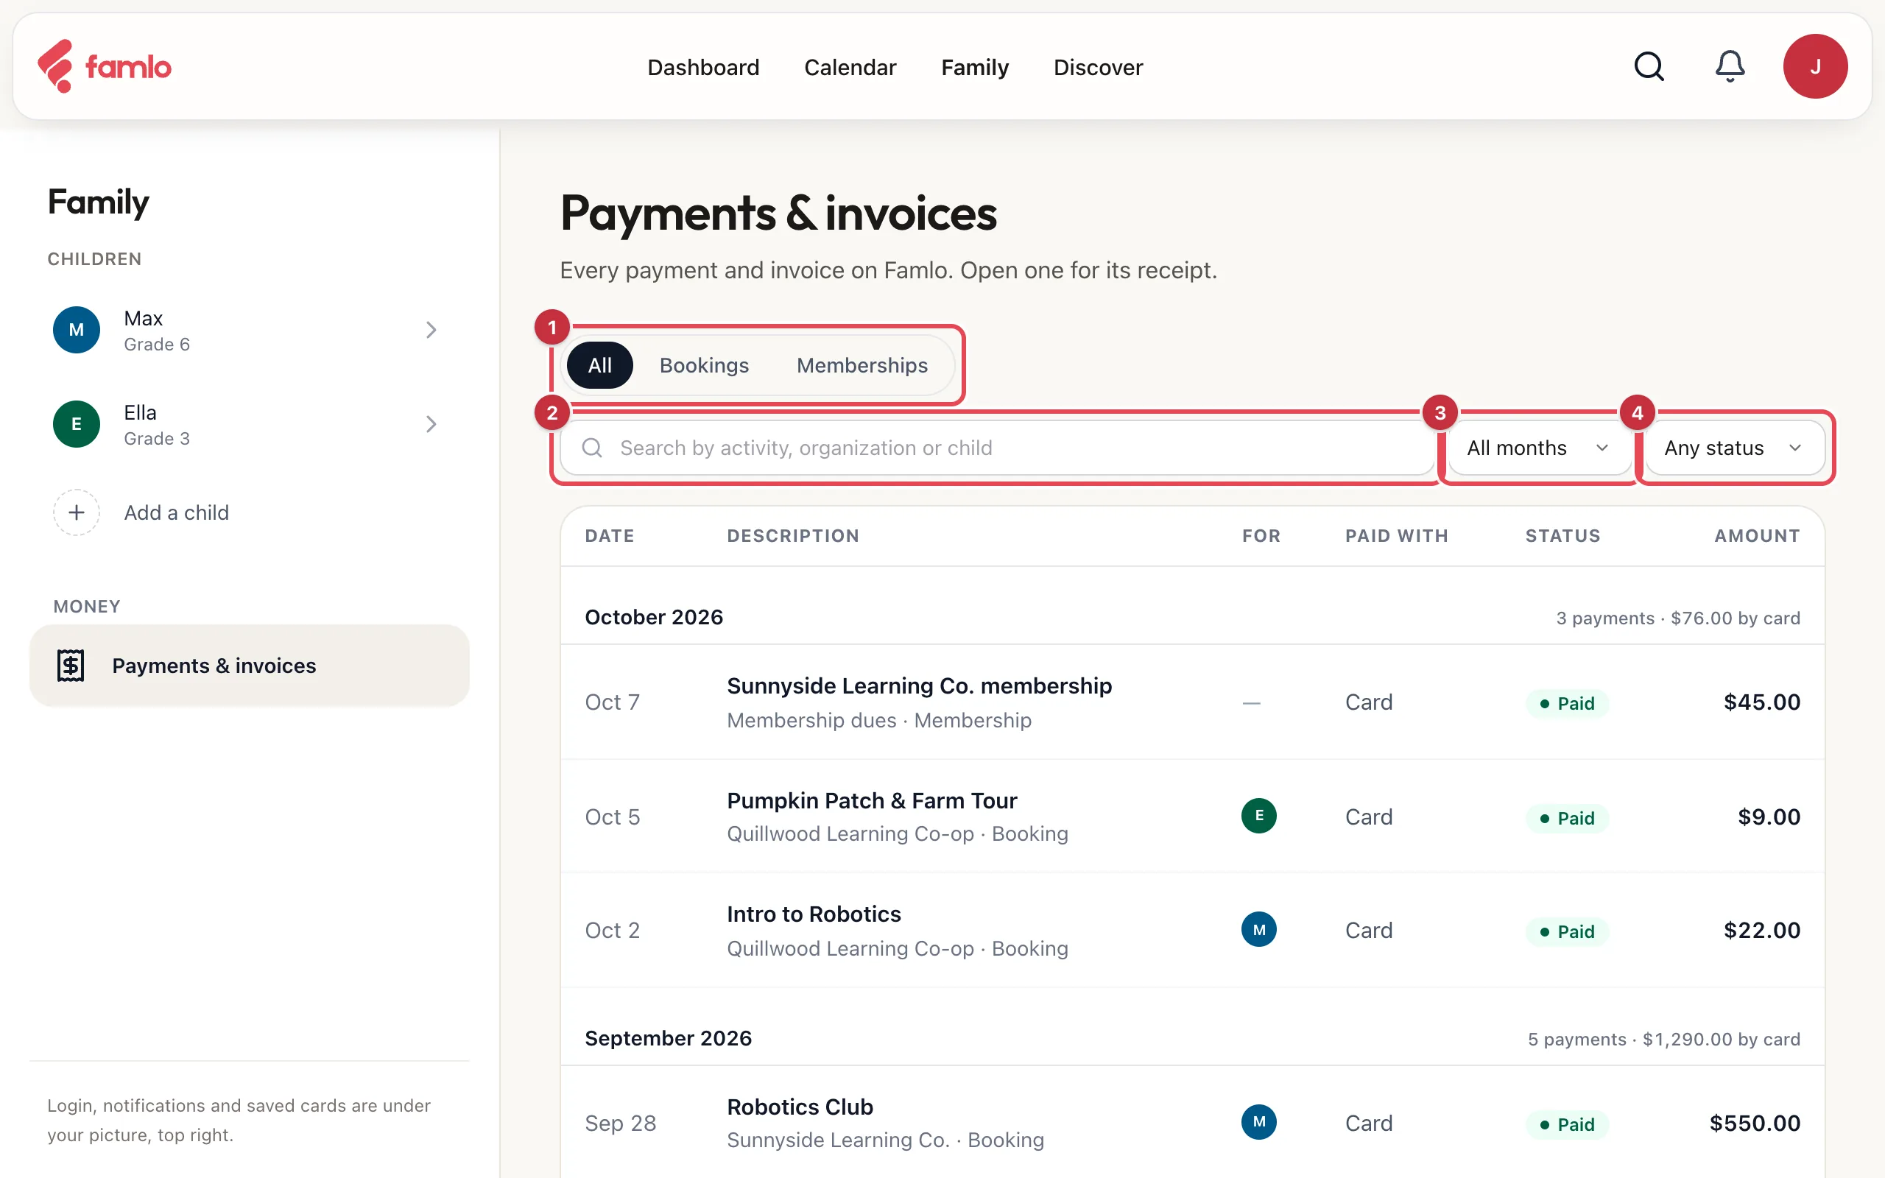The image size is (1885, 1178).
Task: Open Calendar in the top navigation
Action: coord(850,67)
